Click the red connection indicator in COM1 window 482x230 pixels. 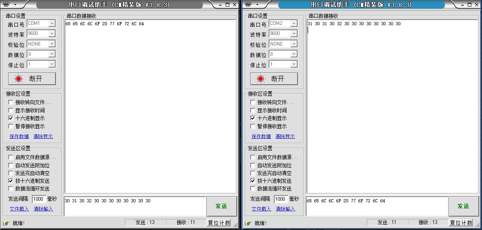18,79
